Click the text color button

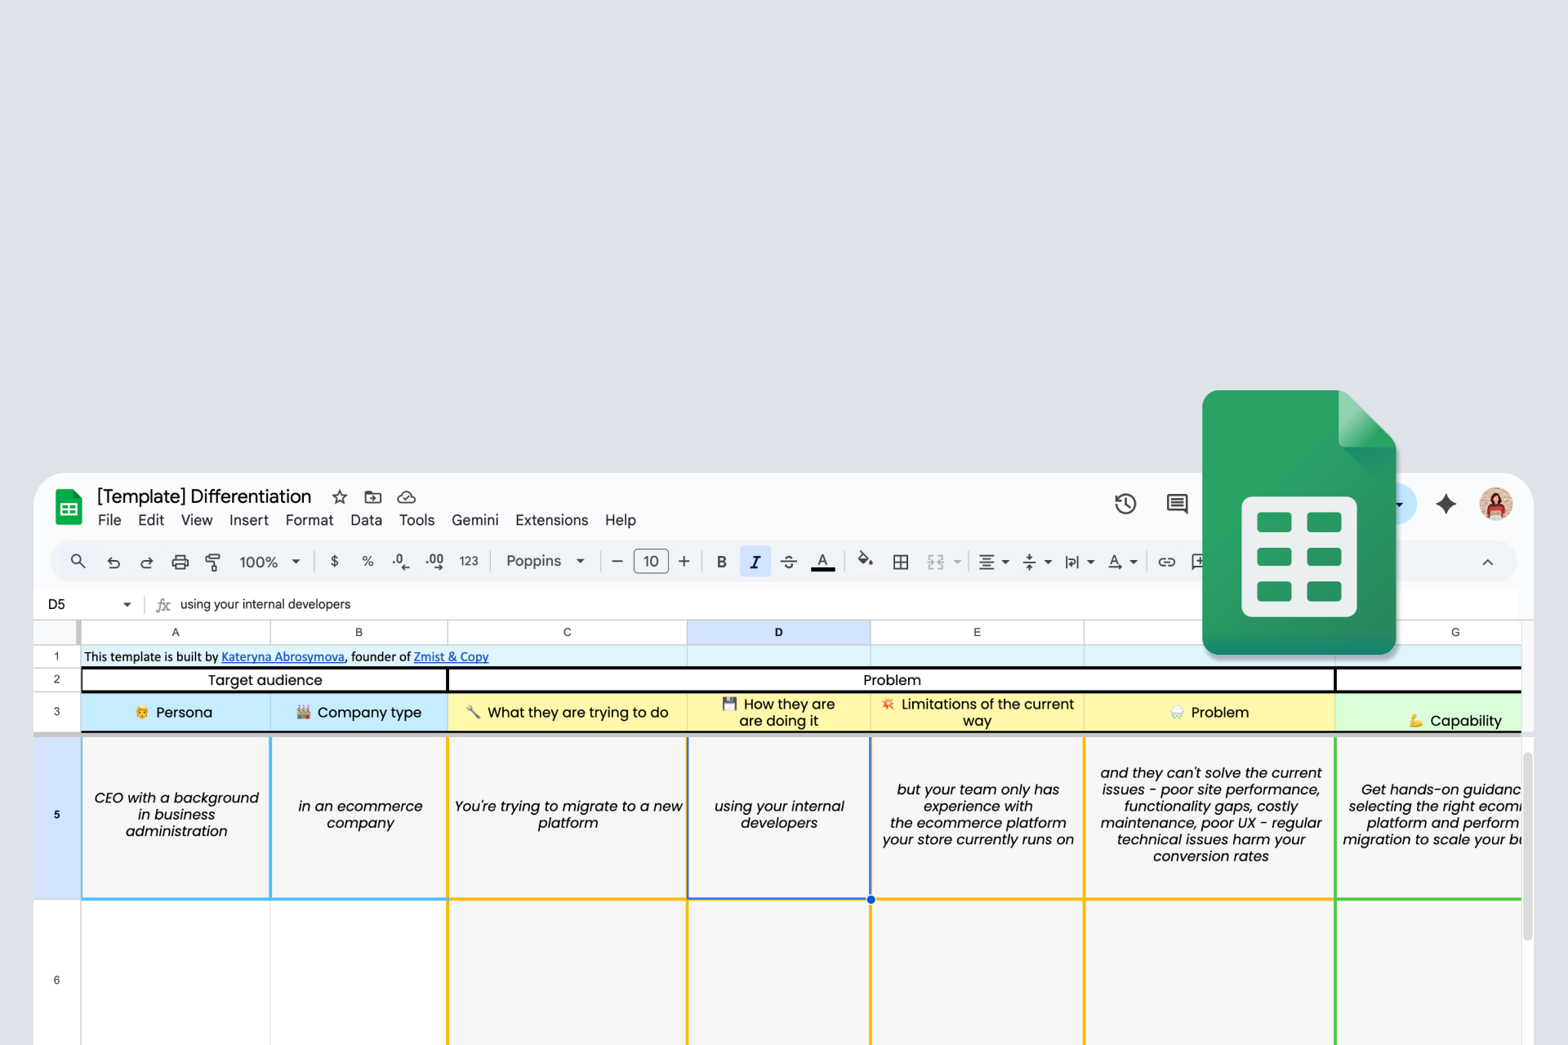(x=822, y=562)
